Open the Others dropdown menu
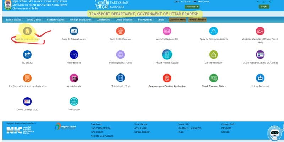This screenshot has height=142, width=284. (162, 20)
